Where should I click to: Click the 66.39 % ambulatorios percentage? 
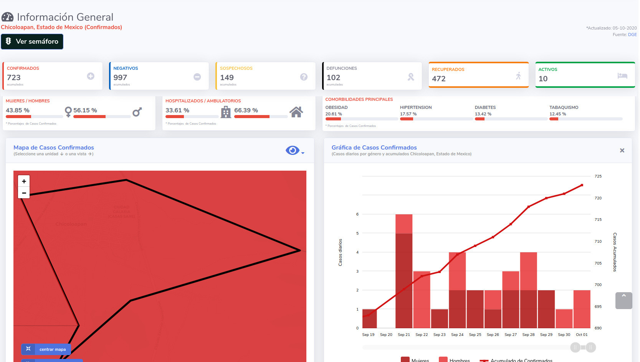246,110
